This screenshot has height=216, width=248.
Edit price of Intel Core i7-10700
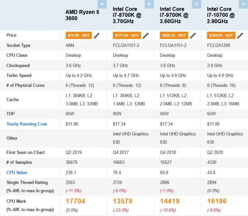[x=240, y=36]
